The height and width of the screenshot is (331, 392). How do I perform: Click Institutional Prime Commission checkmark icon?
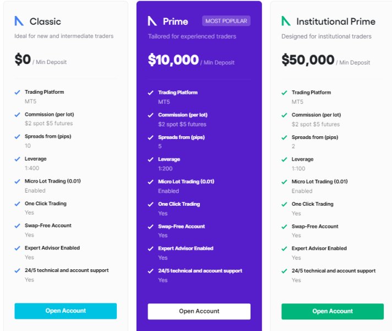click(284, 115)
